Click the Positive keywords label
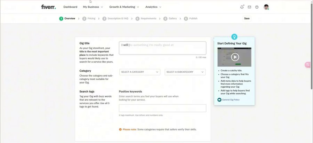 [130, 92]
